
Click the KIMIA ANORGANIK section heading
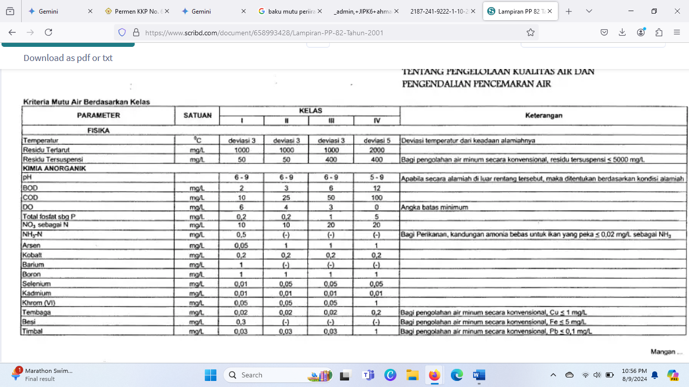coord(54,168)
